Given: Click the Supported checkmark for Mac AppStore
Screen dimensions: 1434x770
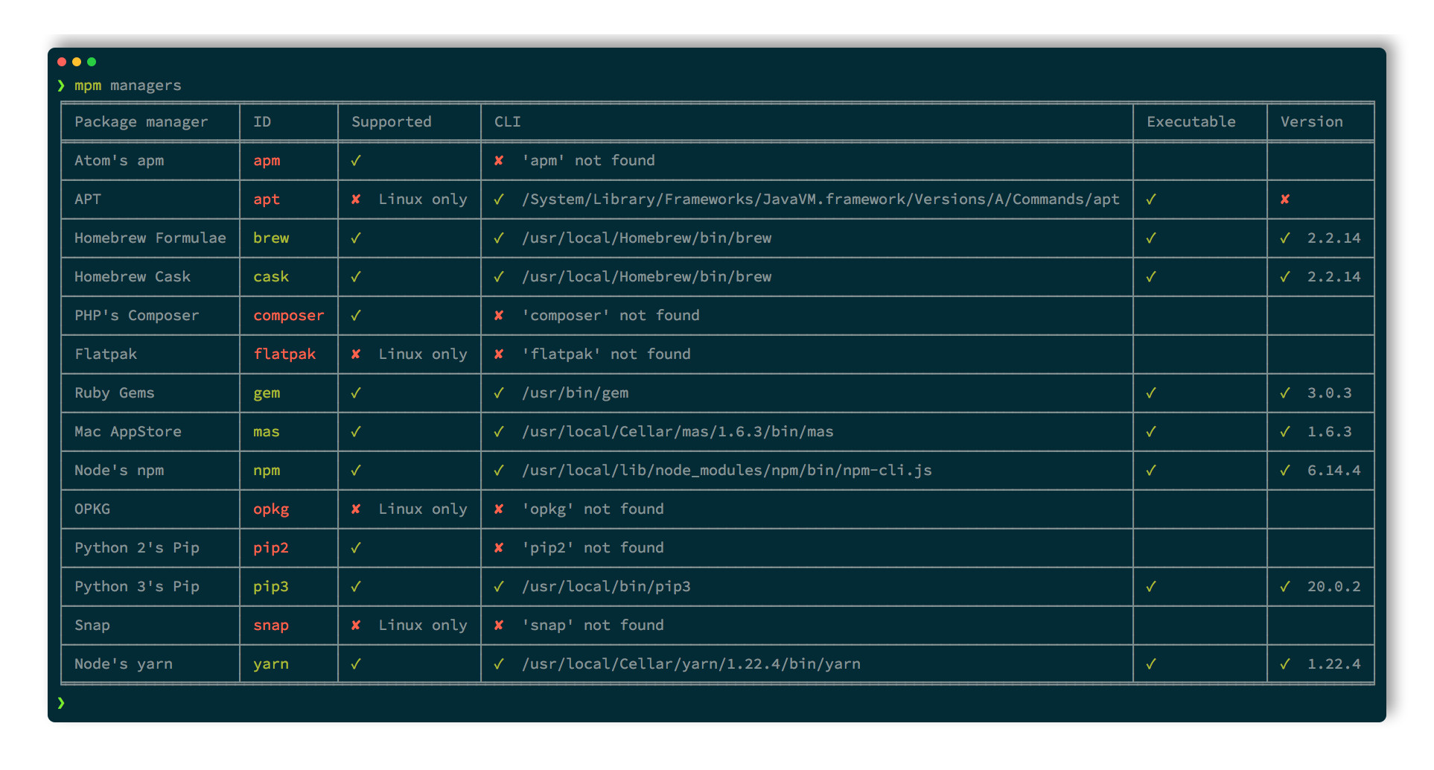Looking at the screenshot, I should coord(356,432).
